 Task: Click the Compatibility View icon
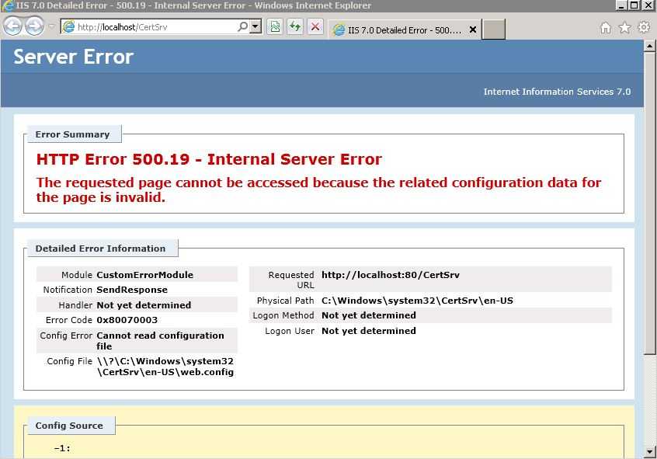(x=275, y=27)
